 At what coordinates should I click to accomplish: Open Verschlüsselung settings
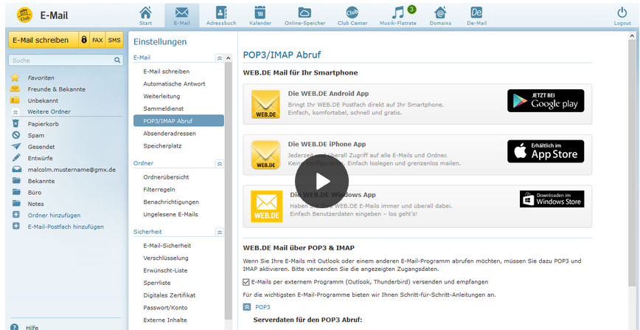(x=166, y=258)
